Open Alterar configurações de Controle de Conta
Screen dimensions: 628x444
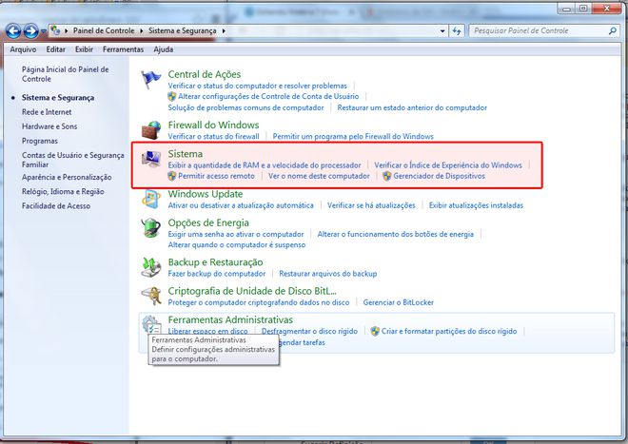click(268, 96)
